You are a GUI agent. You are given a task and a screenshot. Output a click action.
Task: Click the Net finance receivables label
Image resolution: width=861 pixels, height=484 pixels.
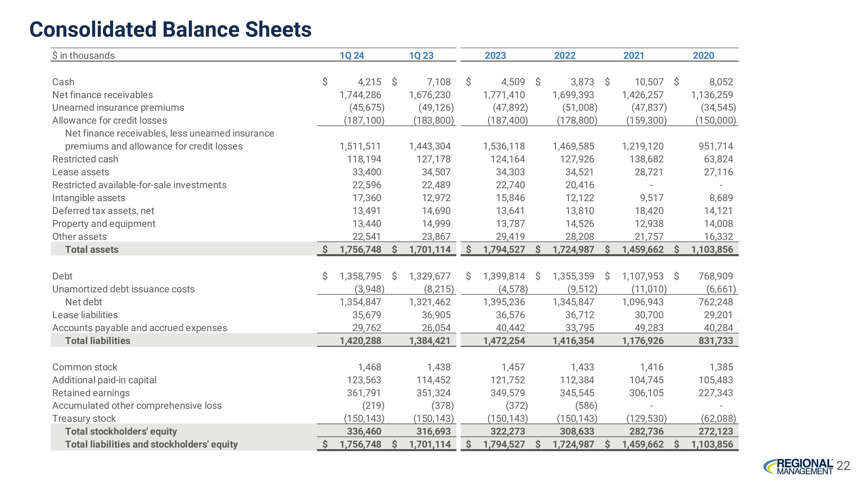[102, 95]
